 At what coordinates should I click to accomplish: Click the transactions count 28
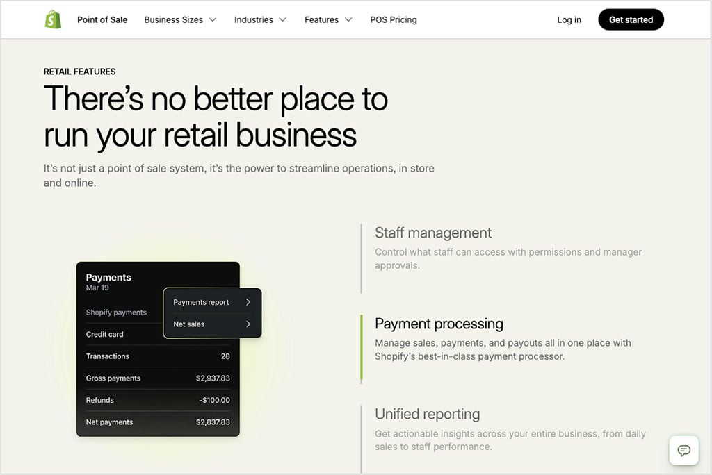point(225,356)
